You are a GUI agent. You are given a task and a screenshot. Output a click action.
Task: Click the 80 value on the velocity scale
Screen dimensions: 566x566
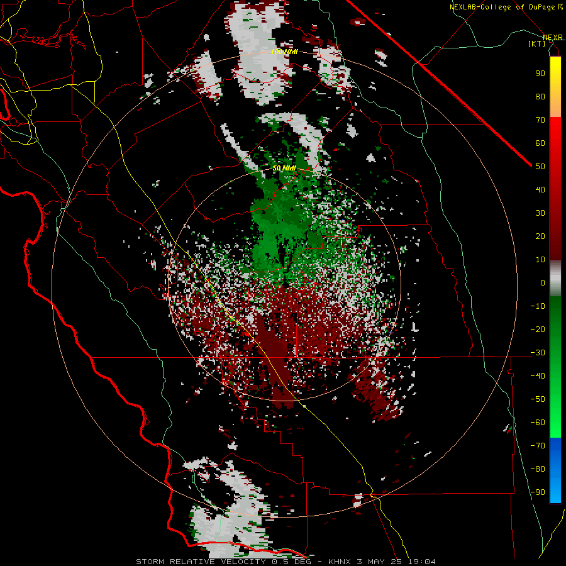540,97
